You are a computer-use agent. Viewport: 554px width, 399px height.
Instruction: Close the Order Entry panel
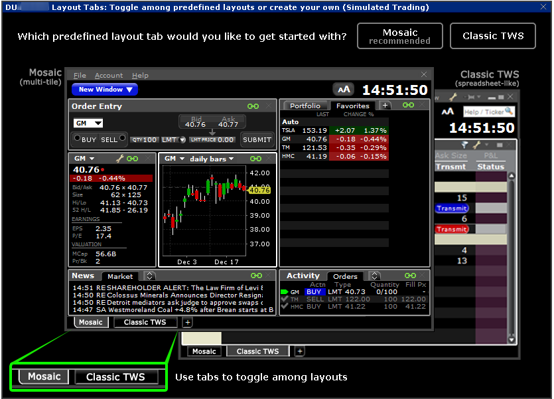pyautogui.click(x=269, y=106)
